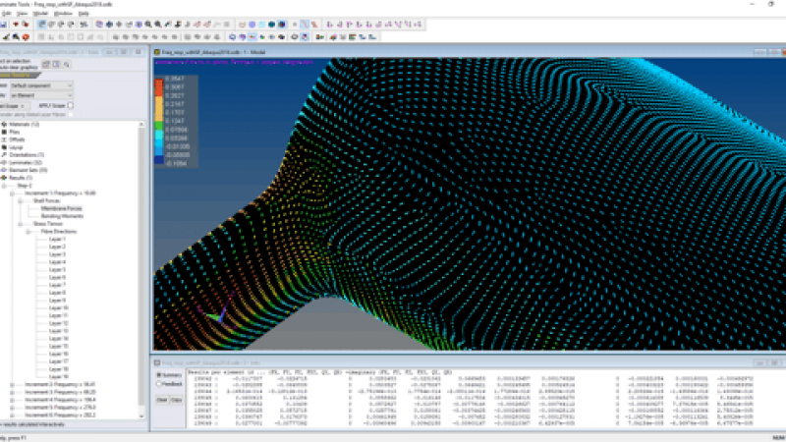Open the Window menu

click(61, 13)
